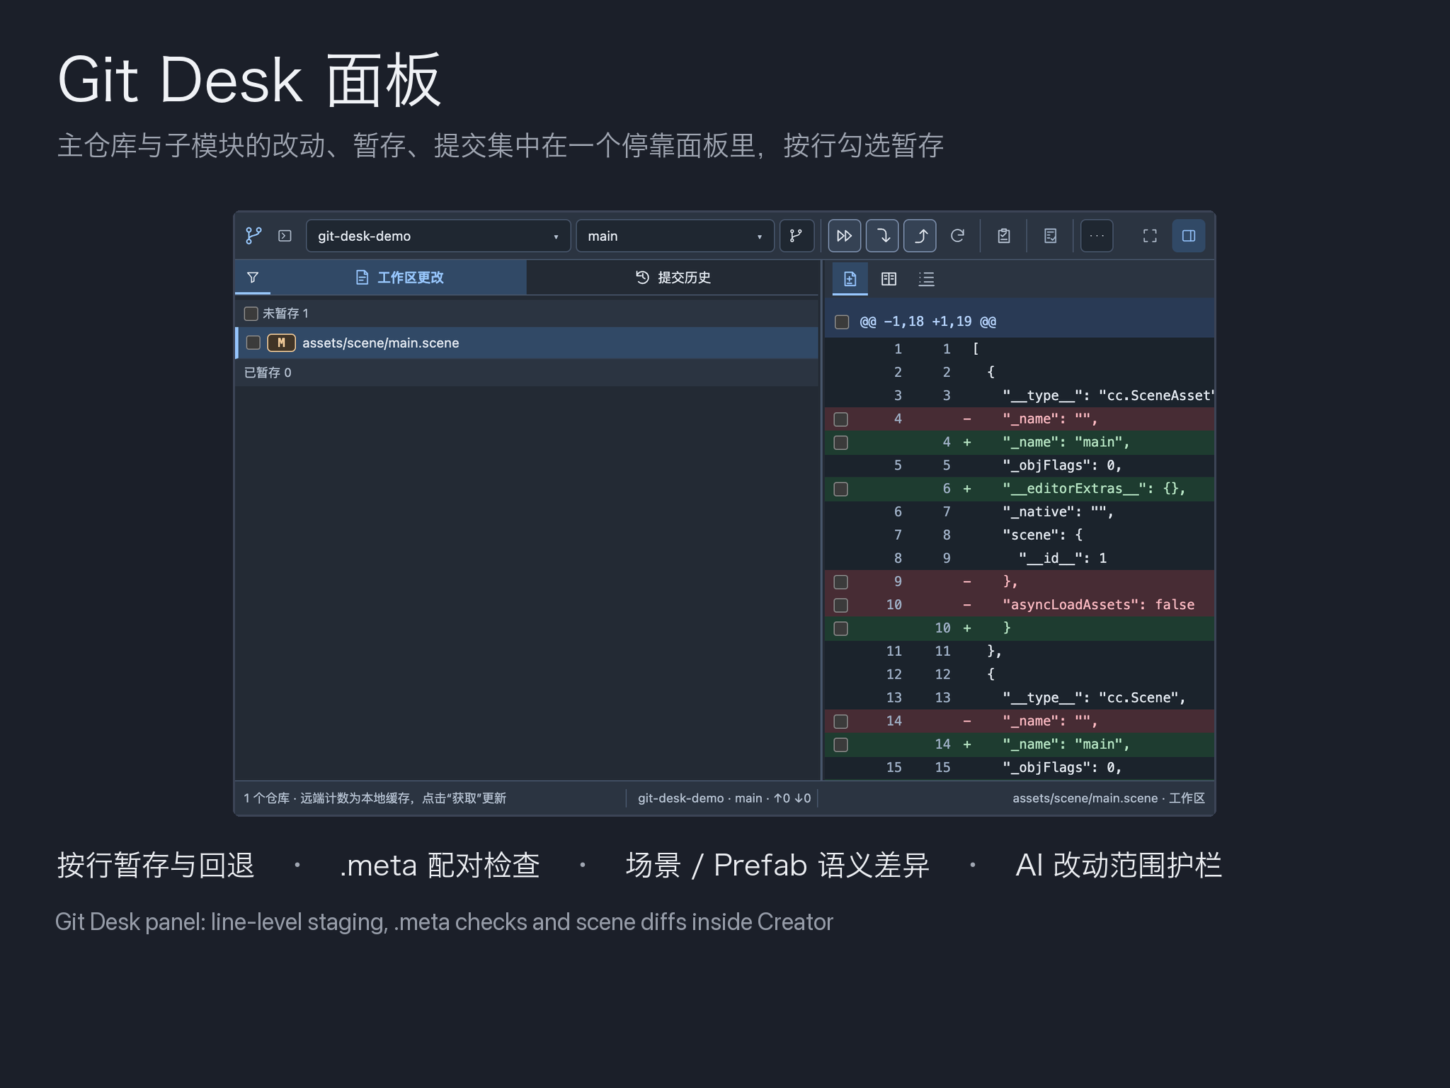Screen dimensions: 1450x1088
Task: Click the branch management icon button
Action: tap(797, 236)
